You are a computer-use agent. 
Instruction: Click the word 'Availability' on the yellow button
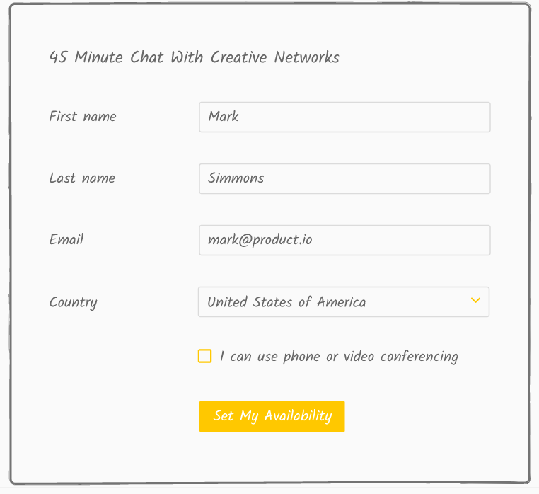pyautogui.click(x=298, y=416)
